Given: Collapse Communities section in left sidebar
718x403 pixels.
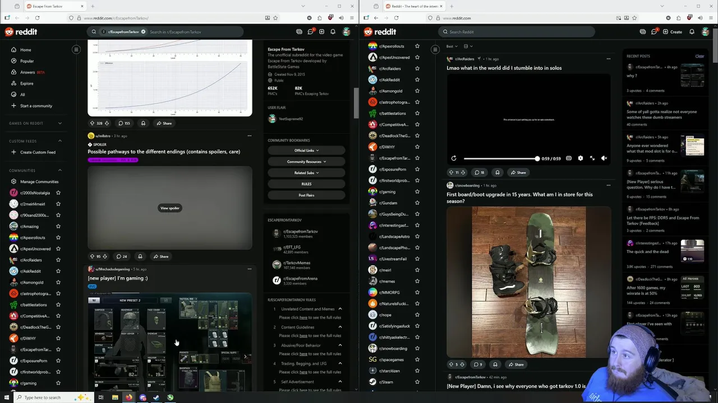Looking at the screenshot, I should [60, 170].
